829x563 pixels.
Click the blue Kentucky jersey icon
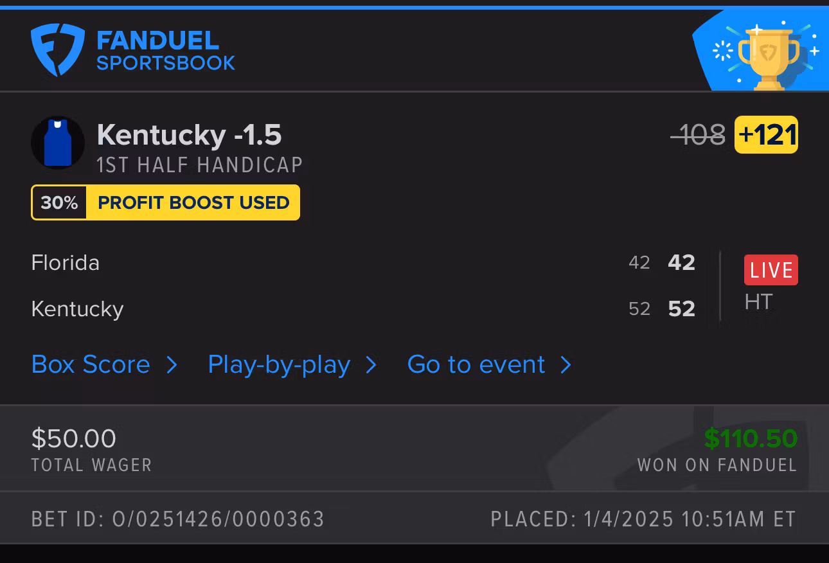tap(58, 143)
